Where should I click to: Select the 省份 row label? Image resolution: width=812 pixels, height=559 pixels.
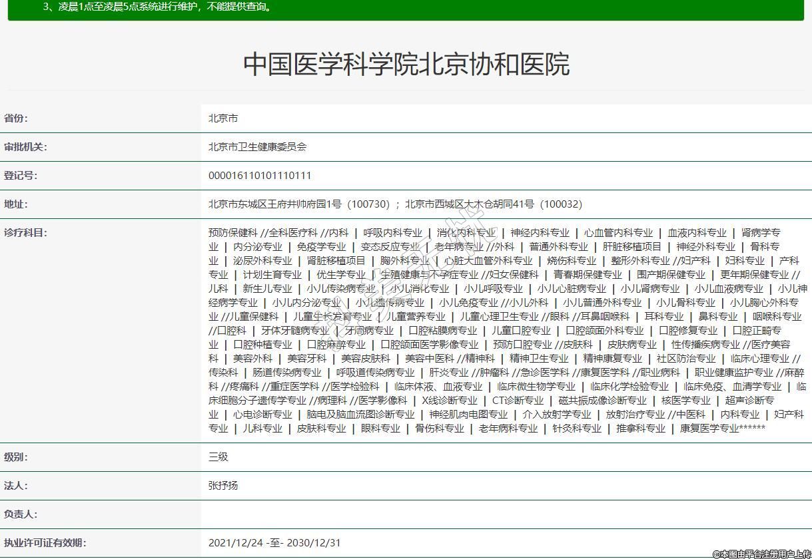coord(17,118)
